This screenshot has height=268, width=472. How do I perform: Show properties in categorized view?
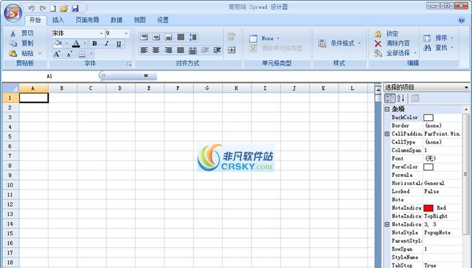(x=390, y=98)
